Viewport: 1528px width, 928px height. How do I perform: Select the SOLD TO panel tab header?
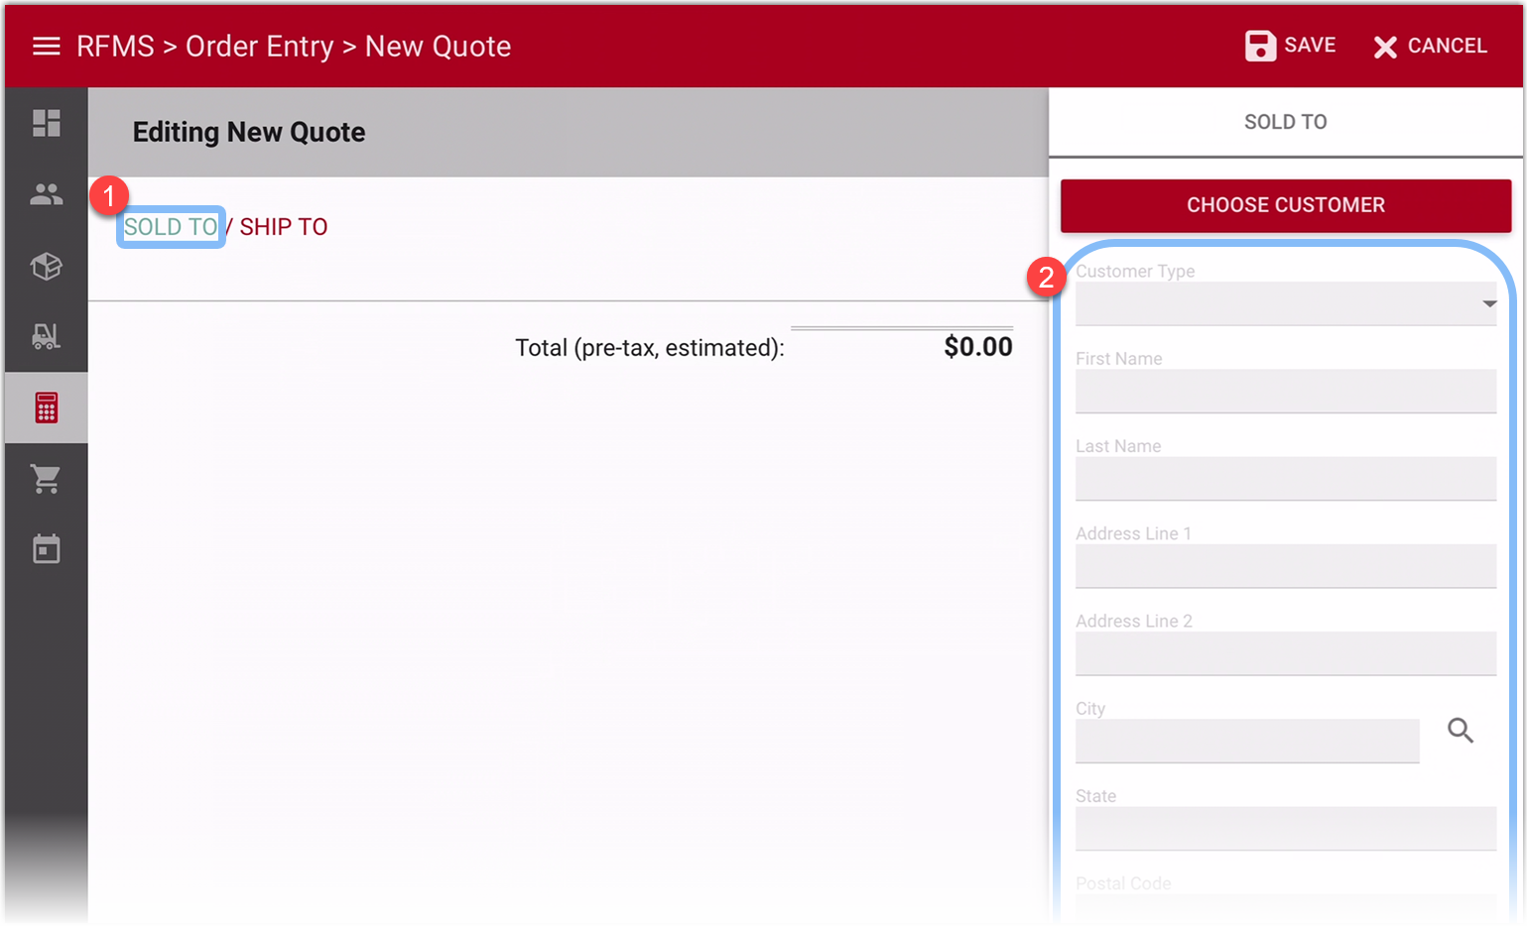(x=1286, y=122)
